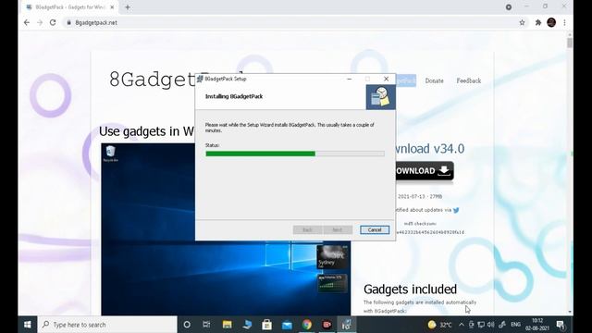This screenshot has height=333, width=592.
Task: Open the clock and date flyout
Action: (x=537, y=325)
